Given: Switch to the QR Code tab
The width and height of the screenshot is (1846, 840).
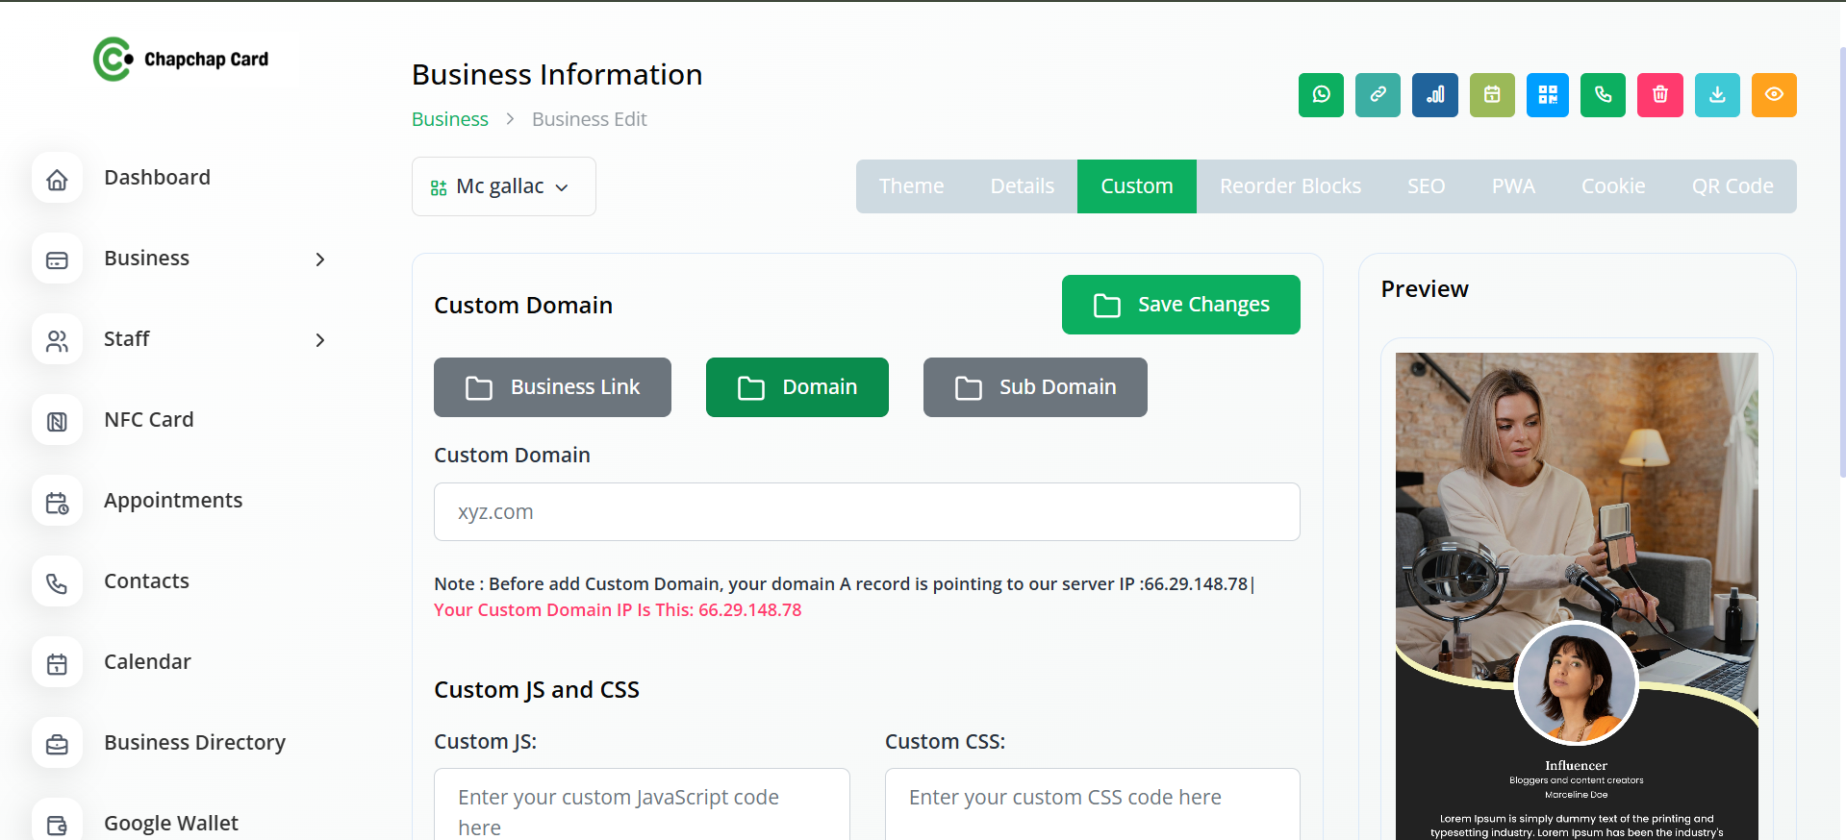Looking at the screenshot, I should point(1732,186).
